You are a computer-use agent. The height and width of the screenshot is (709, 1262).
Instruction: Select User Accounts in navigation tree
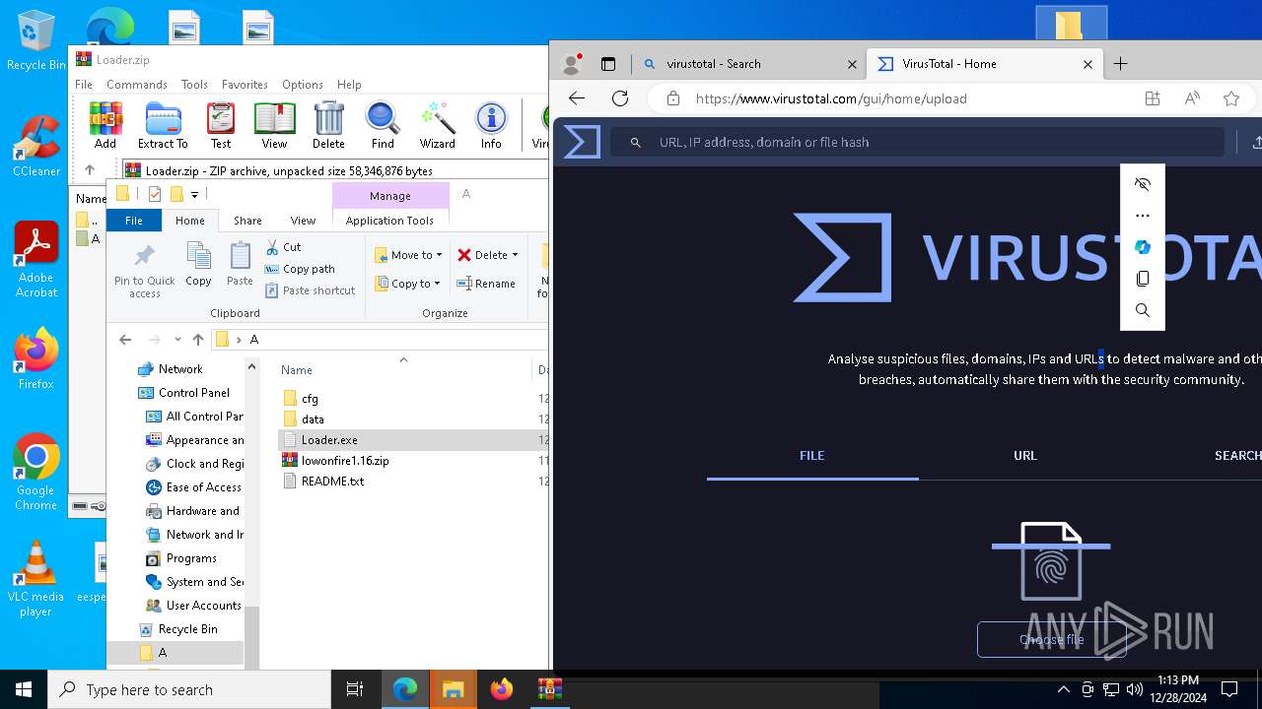tap(203, 606)
